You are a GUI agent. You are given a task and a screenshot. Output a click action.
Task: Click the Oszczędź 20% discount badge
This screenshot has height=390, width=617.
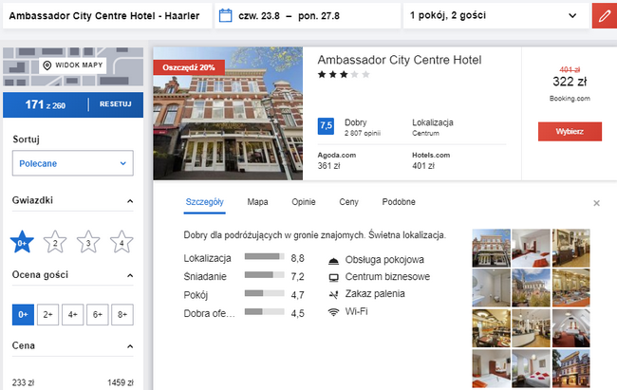(189, 67)
